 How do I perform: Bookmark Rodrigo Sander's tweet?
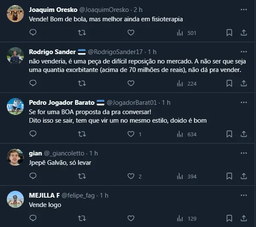229,83
